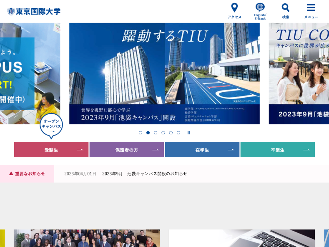Go to 東京国際大学 logo home
This screenshot has height=247, width=329.
coord(34,11)
